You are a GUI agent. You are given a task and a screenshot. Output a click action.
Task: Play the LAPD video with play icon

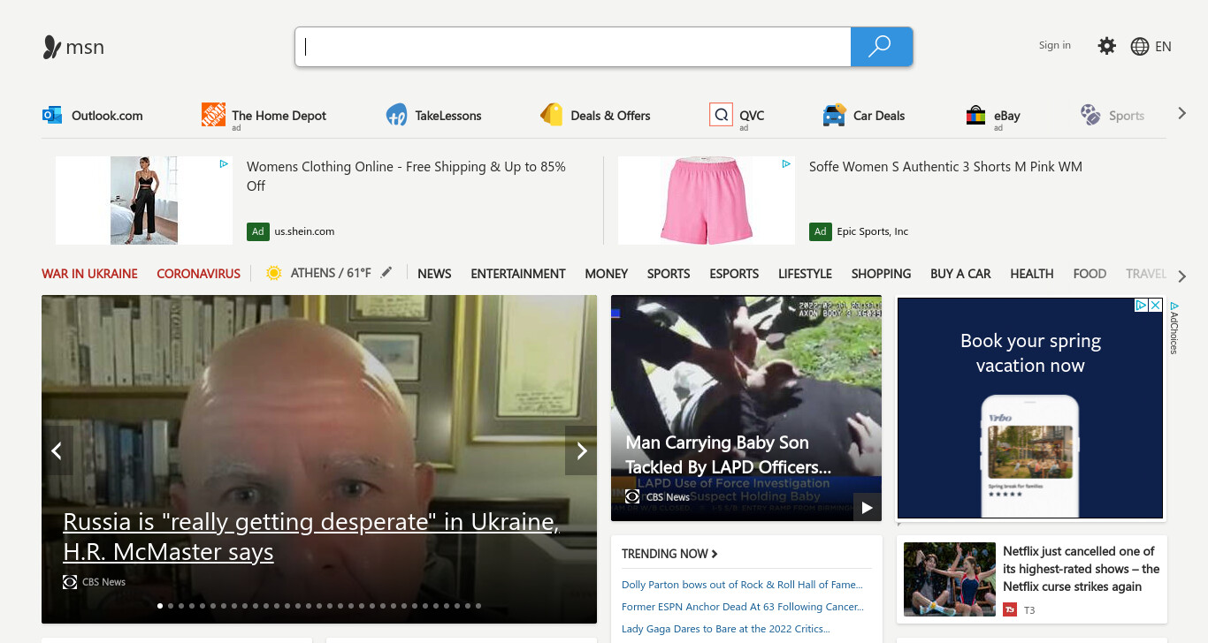pos(868,508)
